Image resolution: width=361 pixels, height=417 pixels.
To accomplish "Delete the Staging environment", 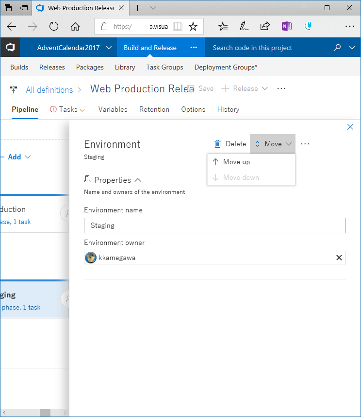I will tap(230, 144).
